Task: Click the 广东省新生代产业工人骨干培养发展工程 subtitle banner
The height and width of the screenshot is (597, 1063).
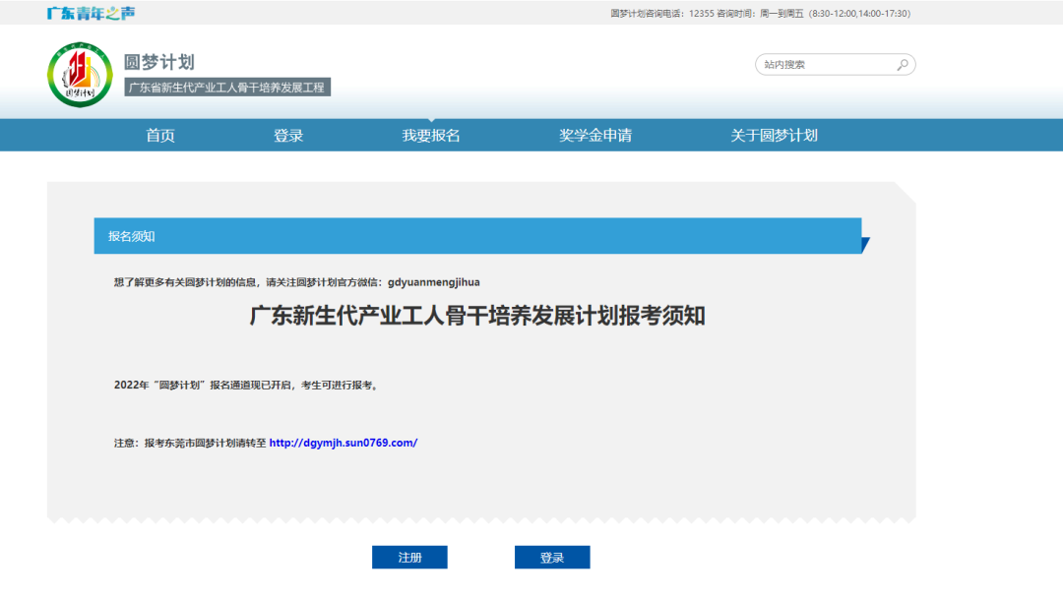Action: coord(228,88)
